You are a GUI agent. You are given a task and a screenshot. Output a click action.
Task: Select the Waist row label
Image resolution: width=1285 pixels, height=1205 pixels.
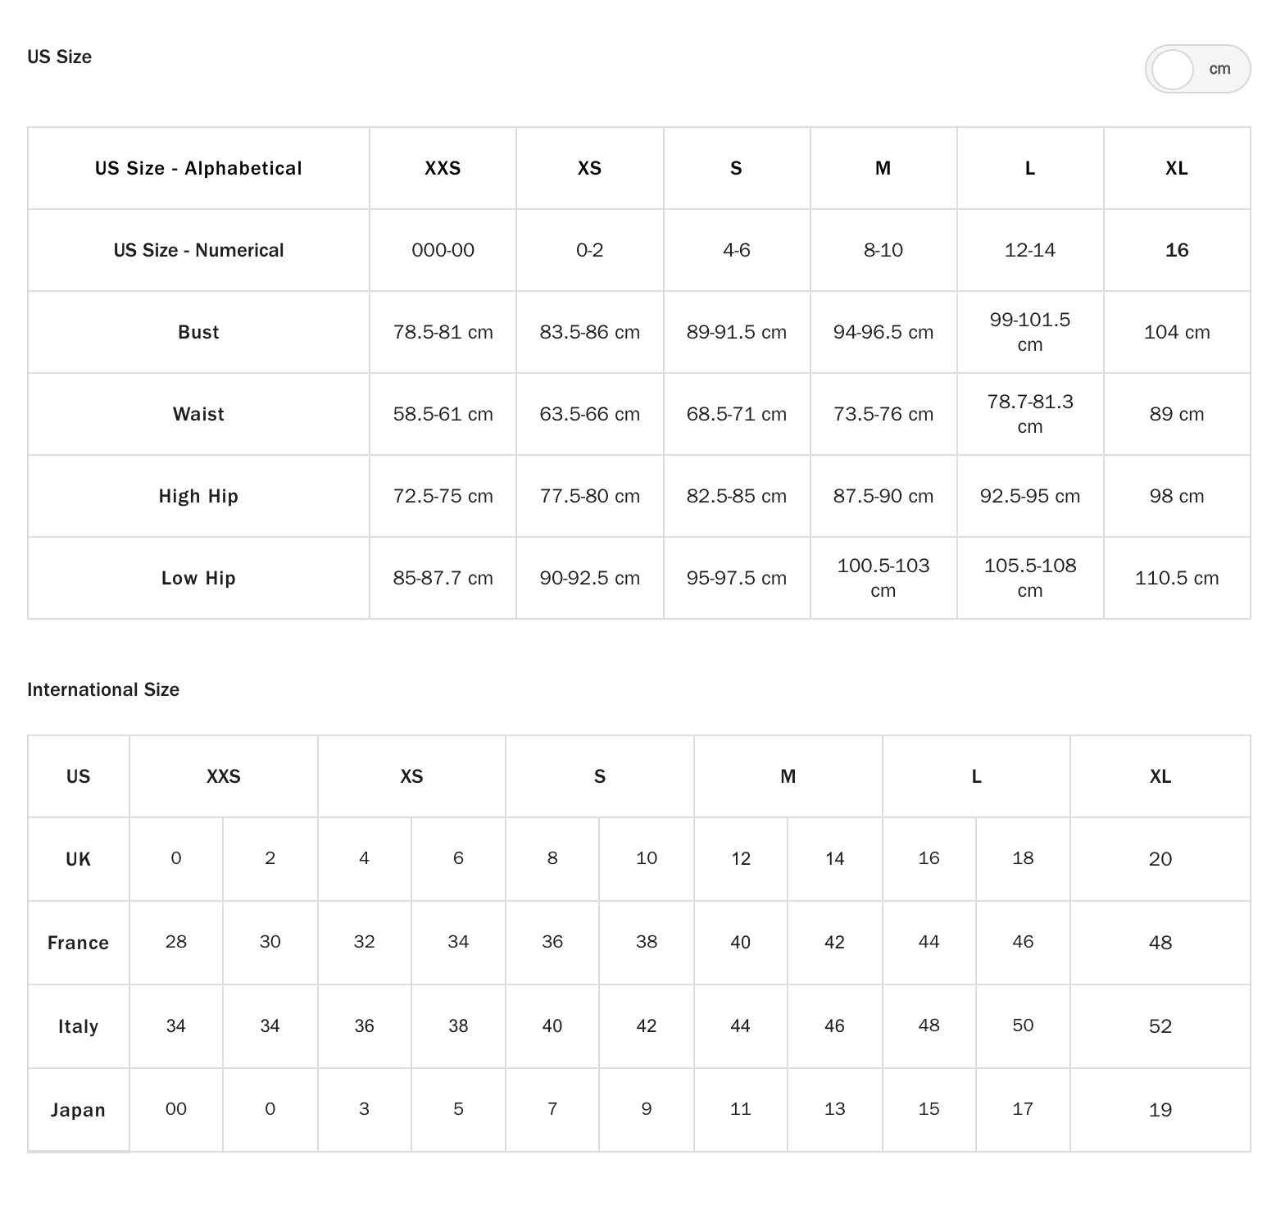pyautogui.click(x=198, y=414)
